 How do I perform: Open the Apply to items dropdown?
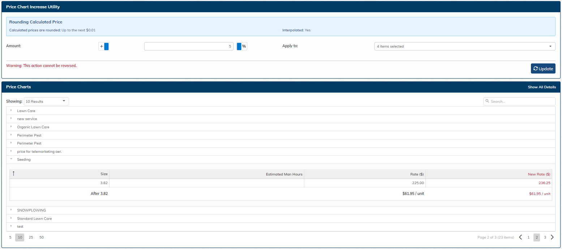click(464, 46)
